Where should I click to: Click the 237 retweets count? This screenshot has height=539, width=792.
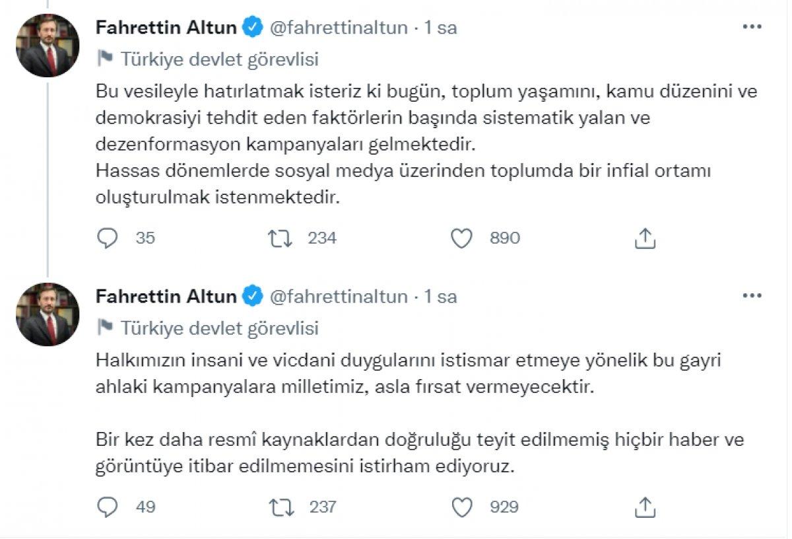322,508
